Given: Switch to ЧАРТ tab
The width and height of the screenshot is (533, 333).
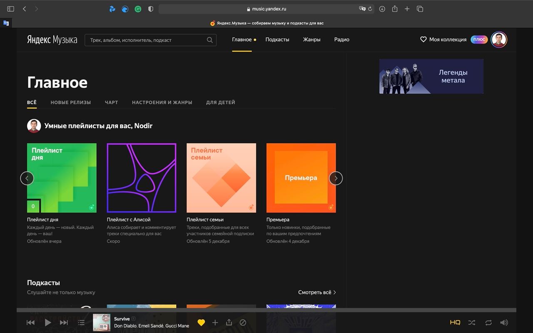Looking at the screenshot, I should click(x=112, y=102).
